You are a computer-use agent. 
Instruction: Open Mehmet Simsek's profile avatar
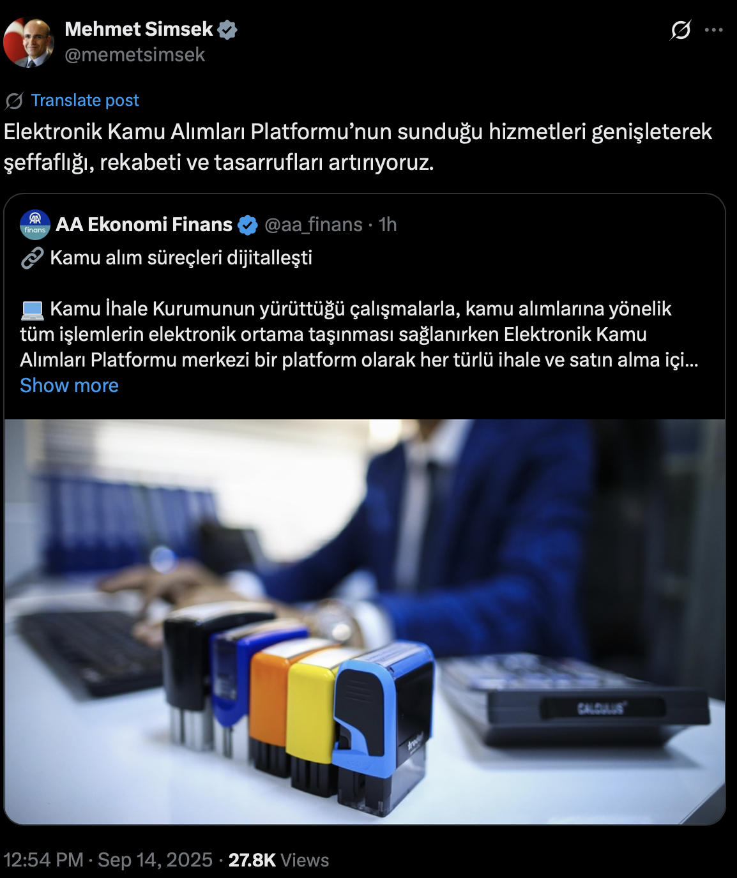(28, 42)
